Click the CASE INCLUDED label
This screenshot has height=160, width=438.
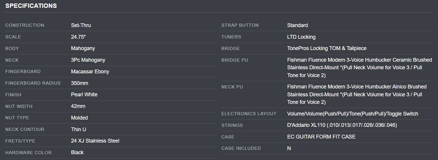tap(241, 148)
